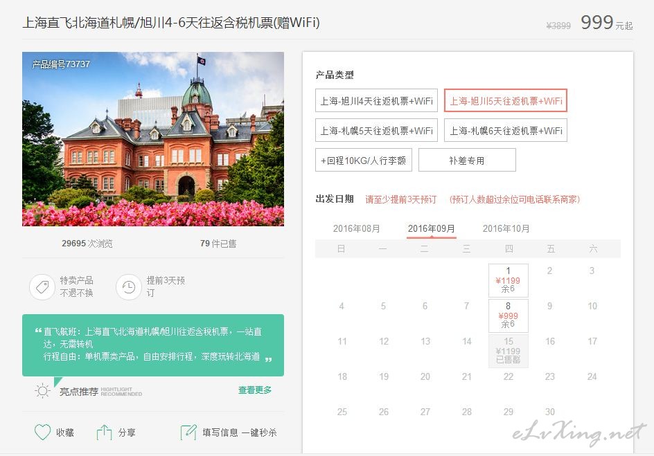Image resolution: width=654 pixels, height=456 pixels.
Task: Click sold-out September 15 date cell
Action: point(508,351)
